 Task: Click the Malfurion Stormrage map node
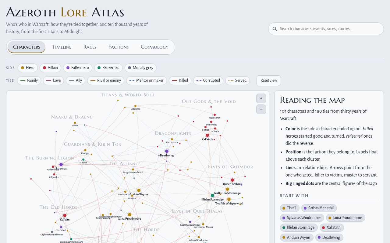pyautogui.click(x=227, y=189)
